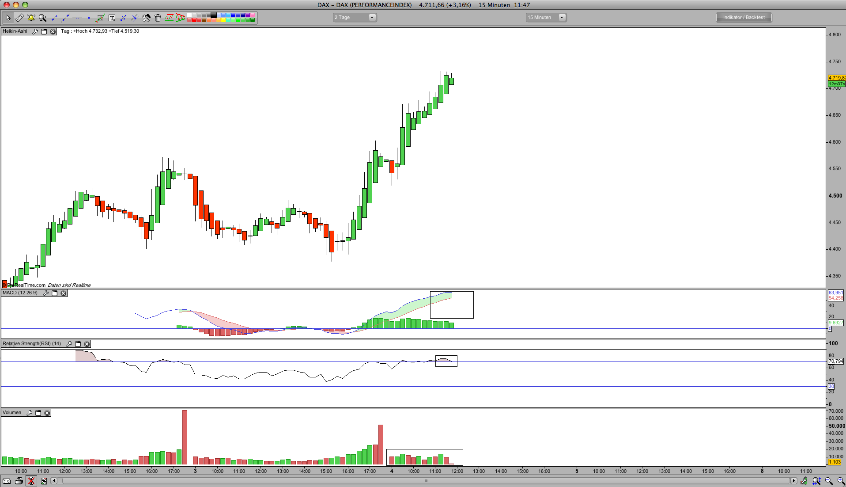Select the vertical line tool

[89, 18]
